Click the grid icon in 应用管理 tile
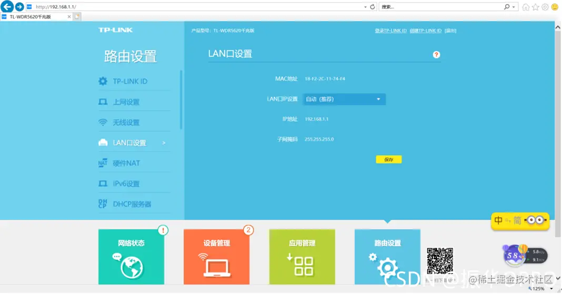The image size is (562, 294). [304, 266]
